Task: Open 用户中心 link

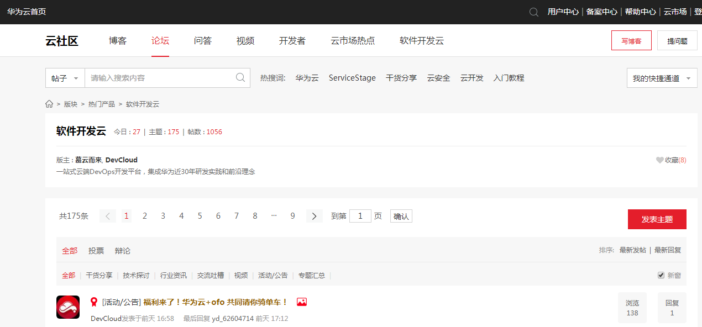Action: tap(563, 12)
